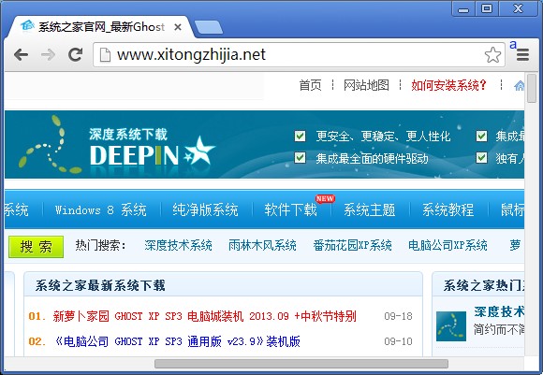Image resolution: width=543 pixels, height=375 pixels.
Task: Maximize the browser window
Action: tap(487, 8)
